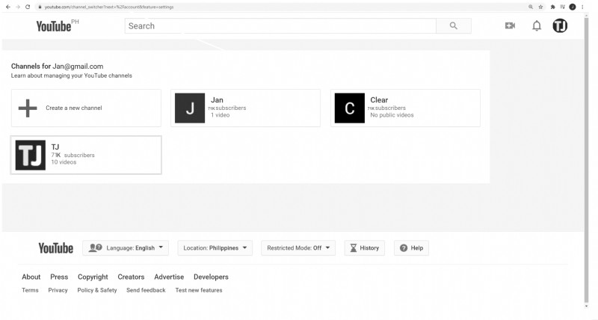Screen dimensions: 598x320
Task: Open the Creators footer link
Action: (131, 277)
